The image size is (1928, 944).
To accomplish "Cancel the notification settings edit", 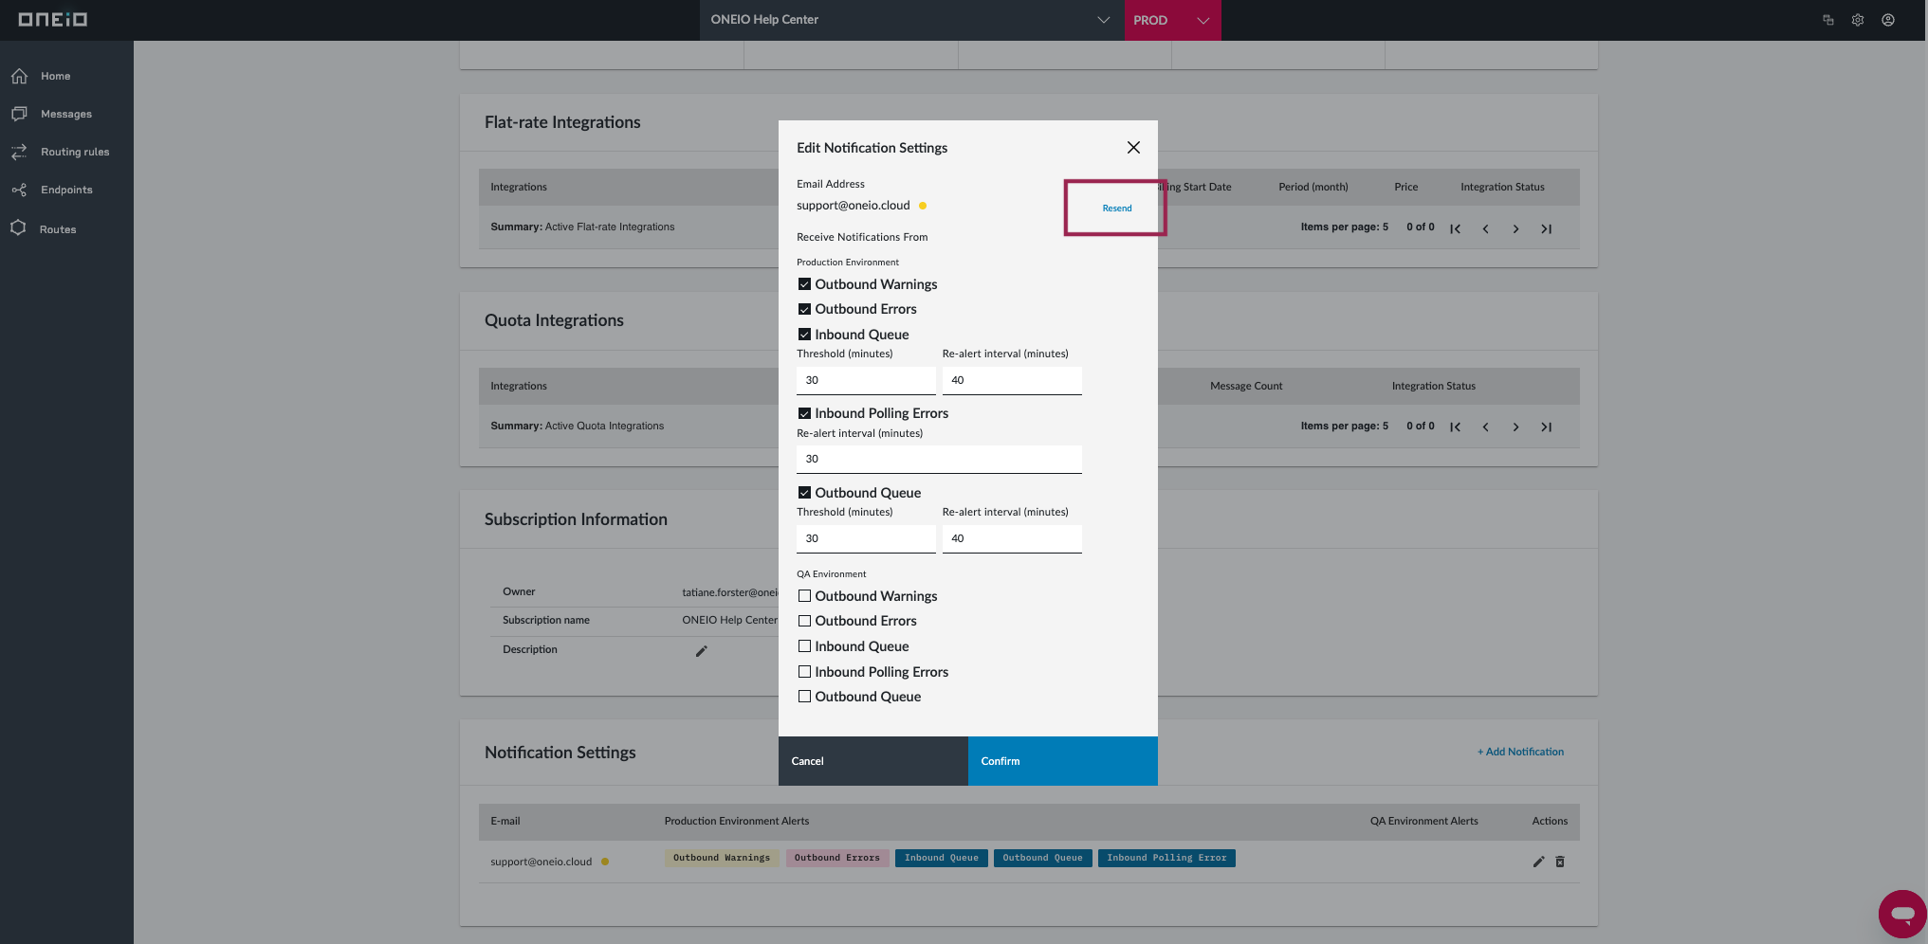I will click(x=873, y=761).
